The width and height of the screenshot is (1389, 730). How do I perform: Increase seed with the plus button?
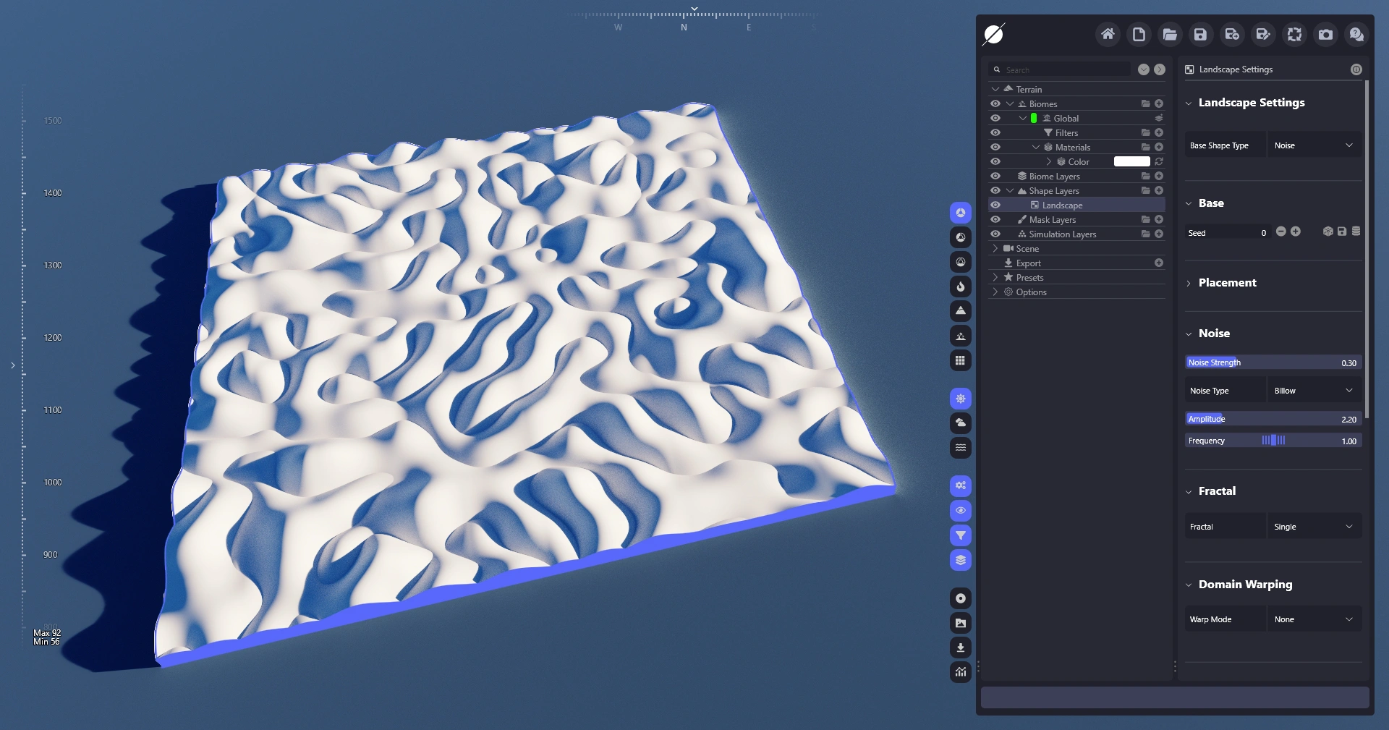(1296, 232)
